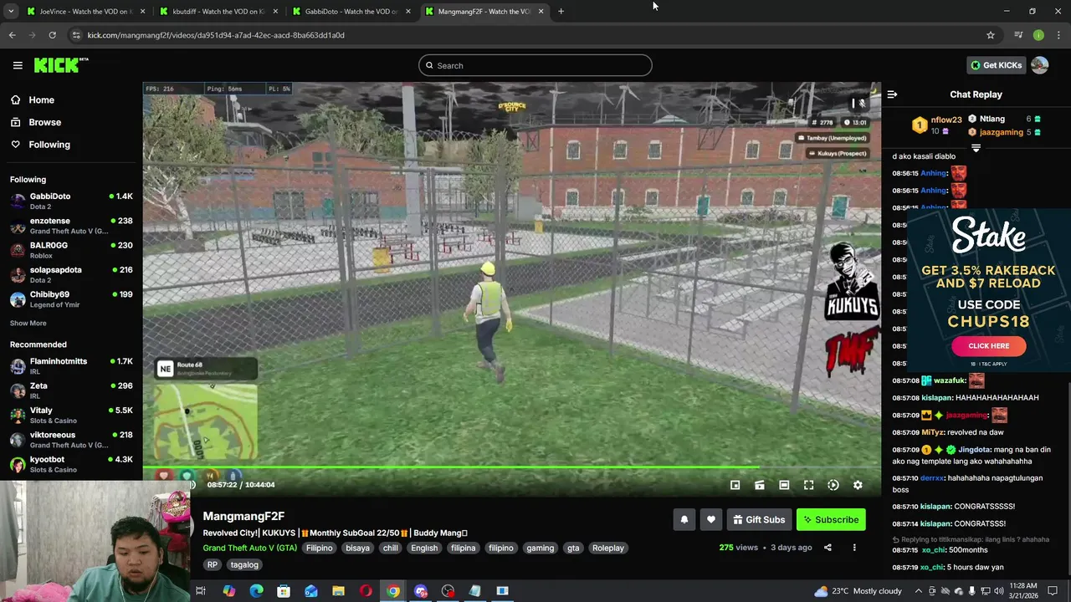
Task: Open a new browser tab
Action: (561, 12)
